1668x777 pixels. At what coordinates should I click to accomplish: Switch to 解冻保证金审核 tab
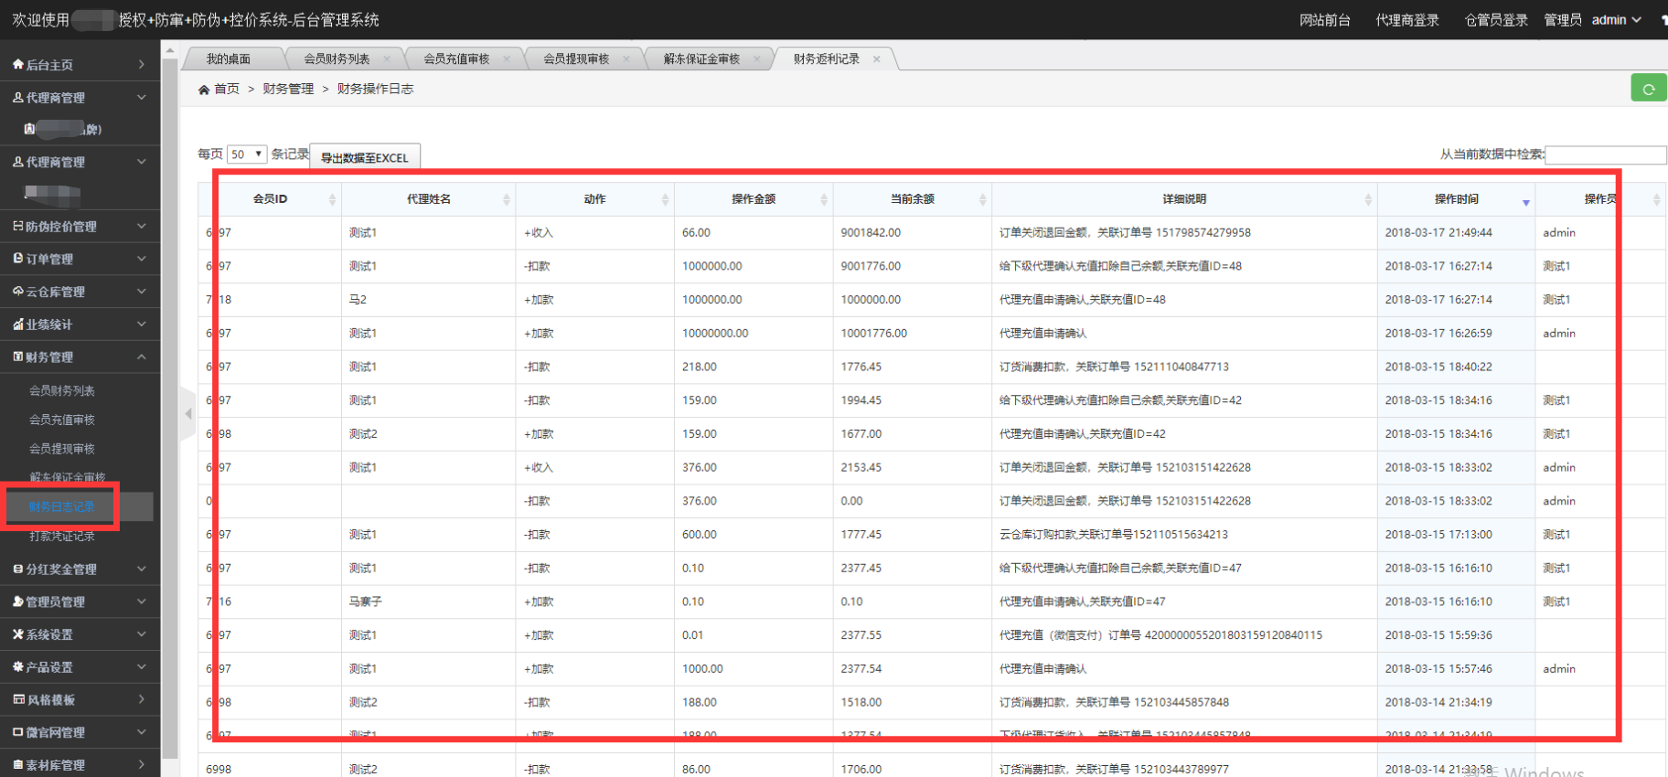tap(701, 59)
